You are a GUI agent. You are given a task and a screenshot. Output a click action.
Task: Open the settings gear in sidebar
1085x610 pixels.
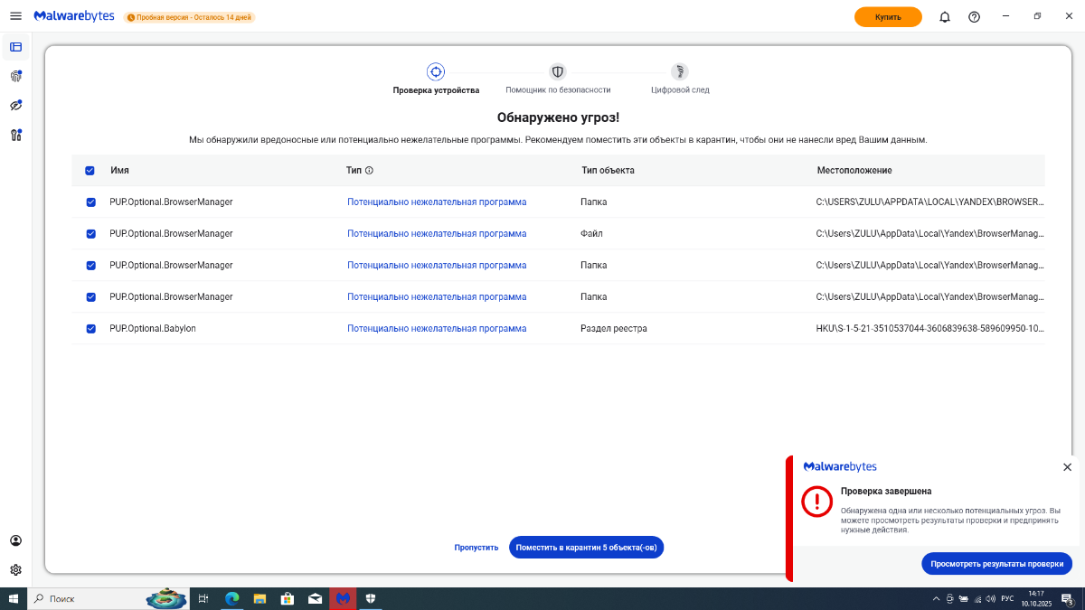point(15,570)
